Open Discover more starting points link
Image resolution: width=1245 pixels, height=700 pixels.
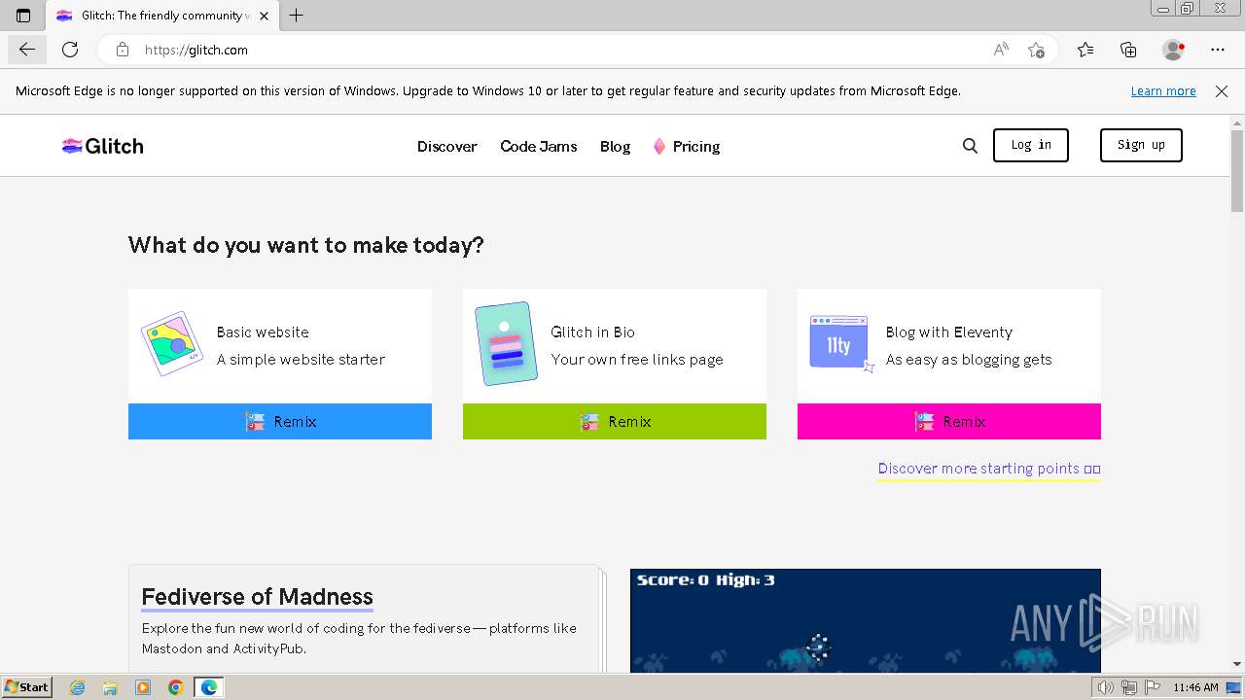[x=989, y=469]
